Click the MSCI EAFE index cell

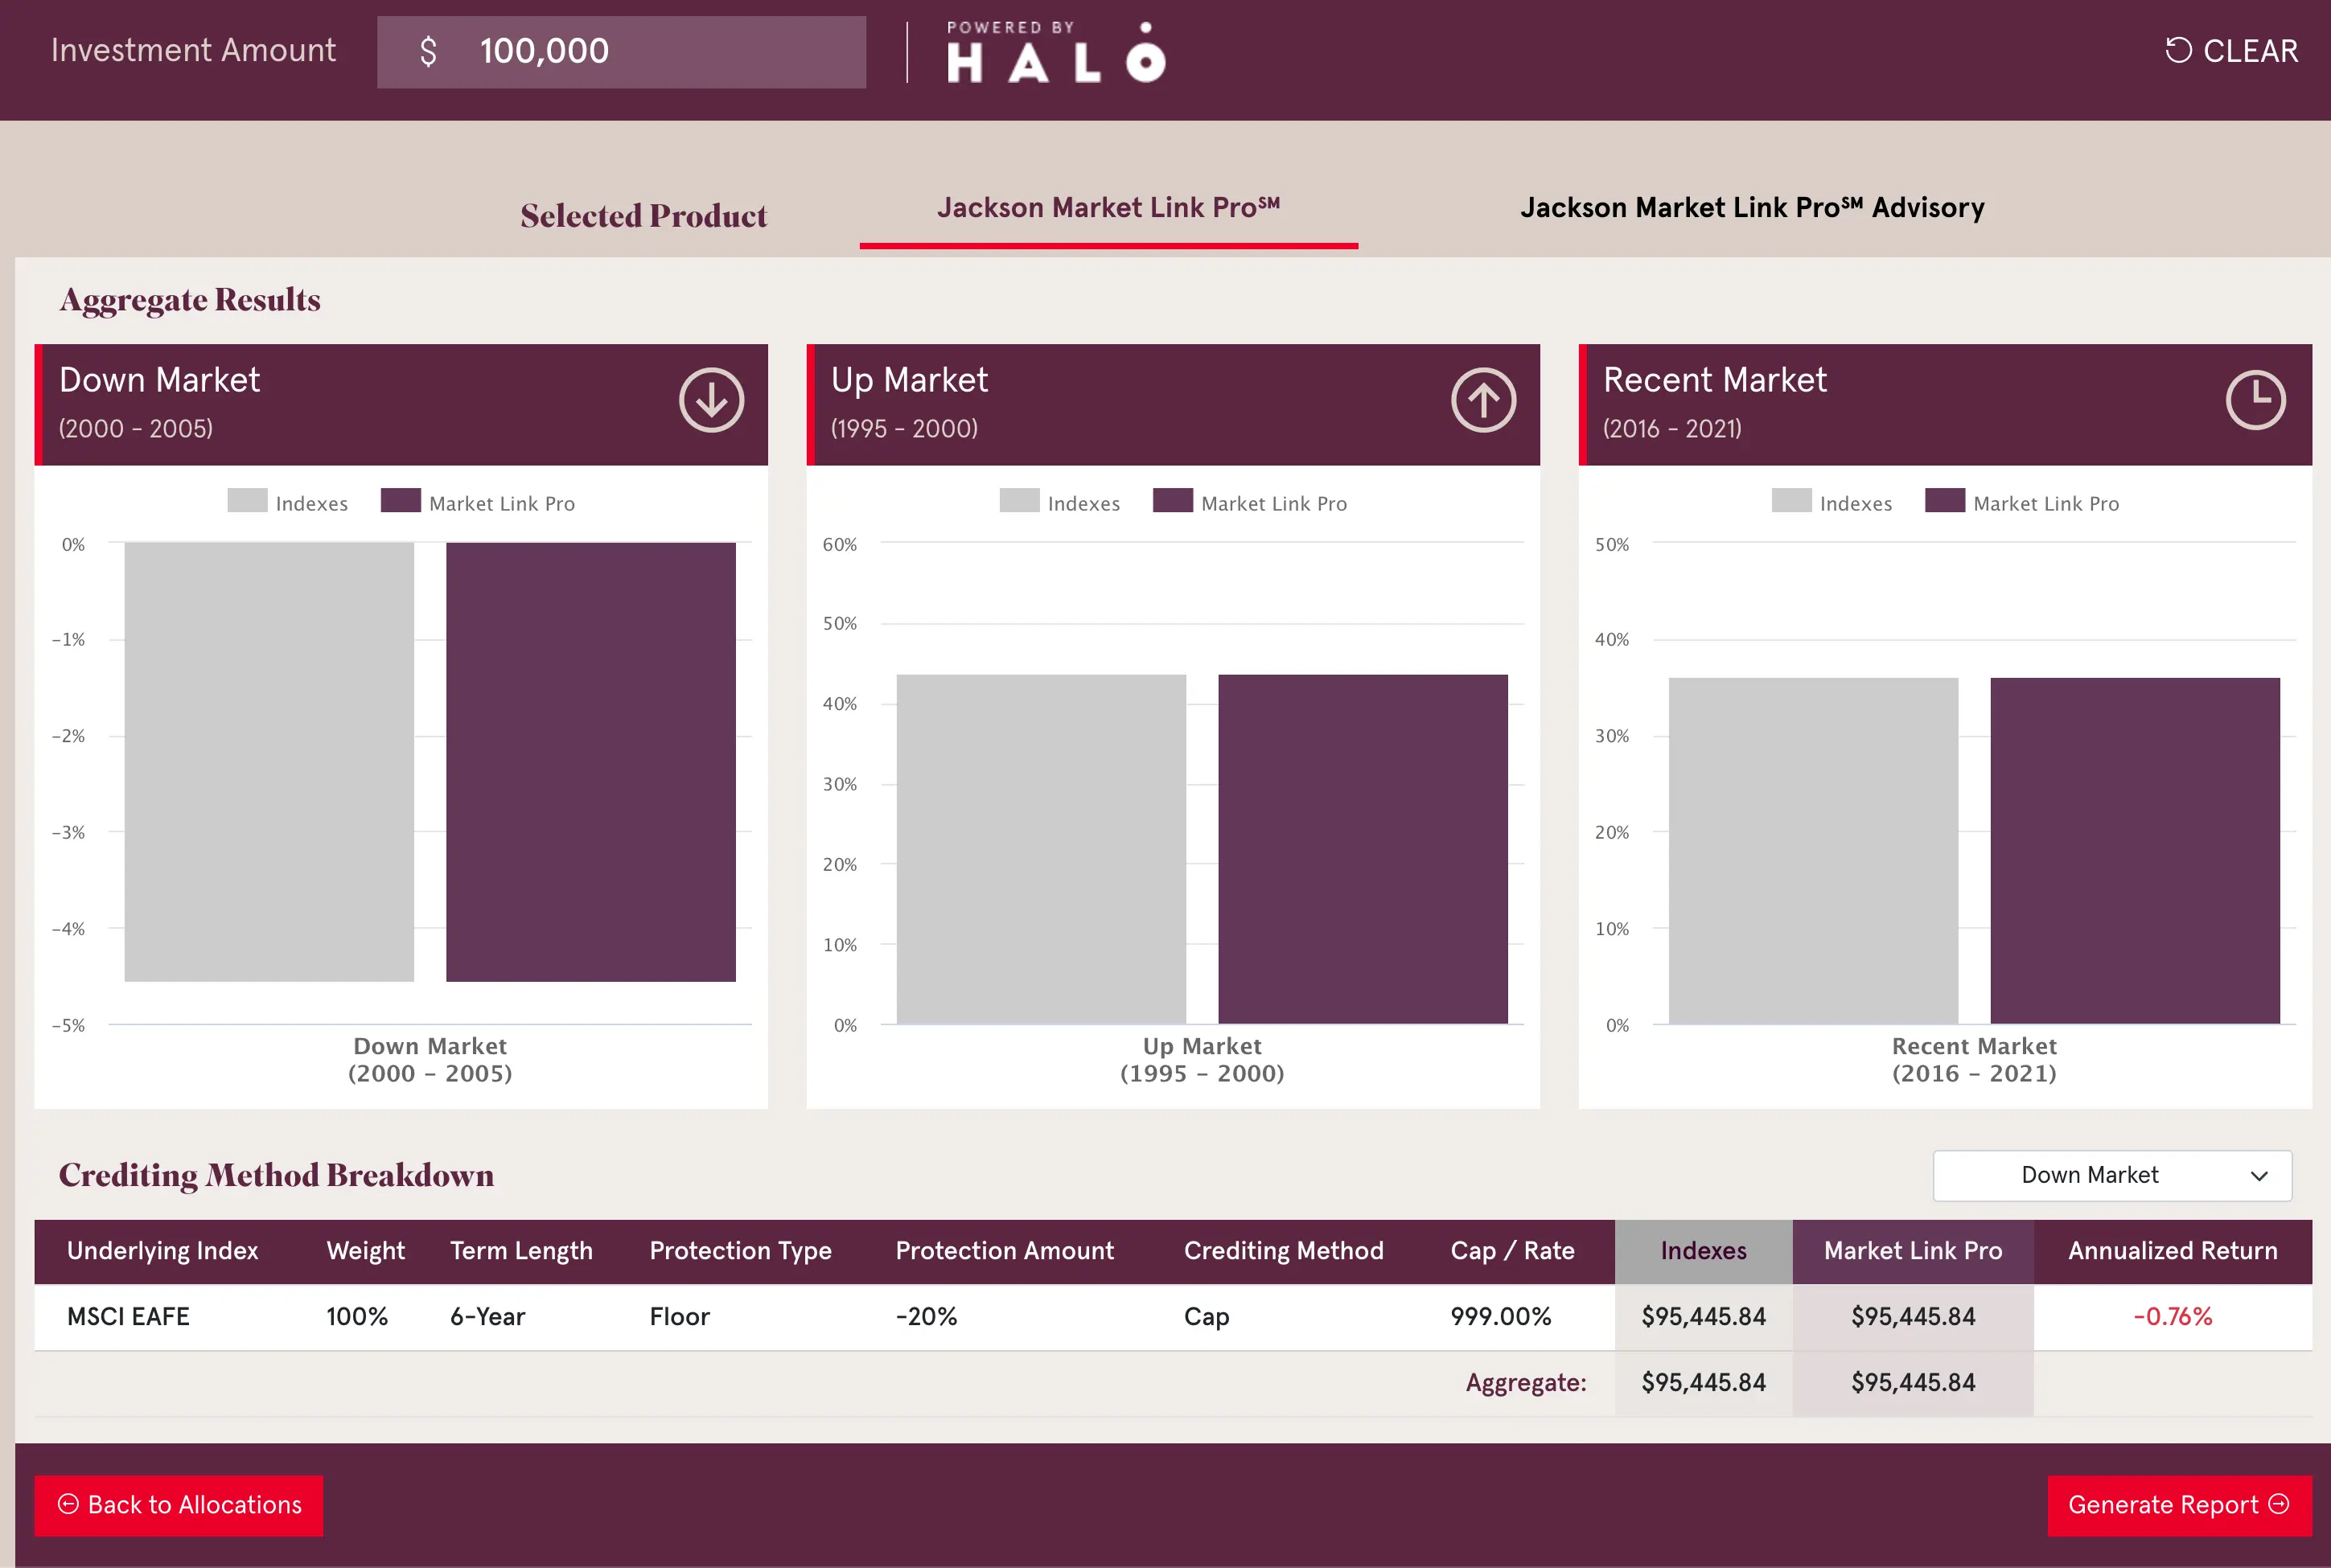pyautogui.click(x=128, y=1316)
